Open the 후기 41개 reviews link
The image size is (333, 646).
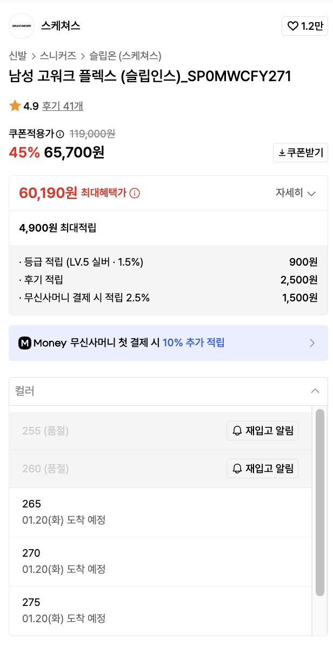tap(63, 106)
